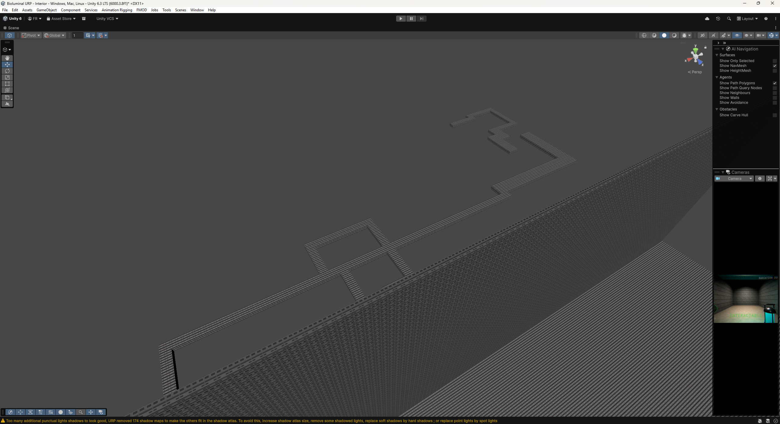This screenshot has height=424, width=780.
Task: Open the Camera selection dropdown
Action: 734,178
